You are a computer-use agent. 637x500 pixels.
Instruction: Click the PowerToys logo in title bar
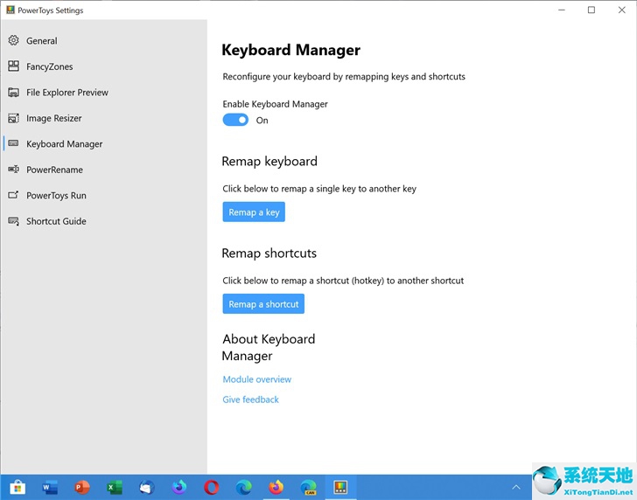[10, 10]
